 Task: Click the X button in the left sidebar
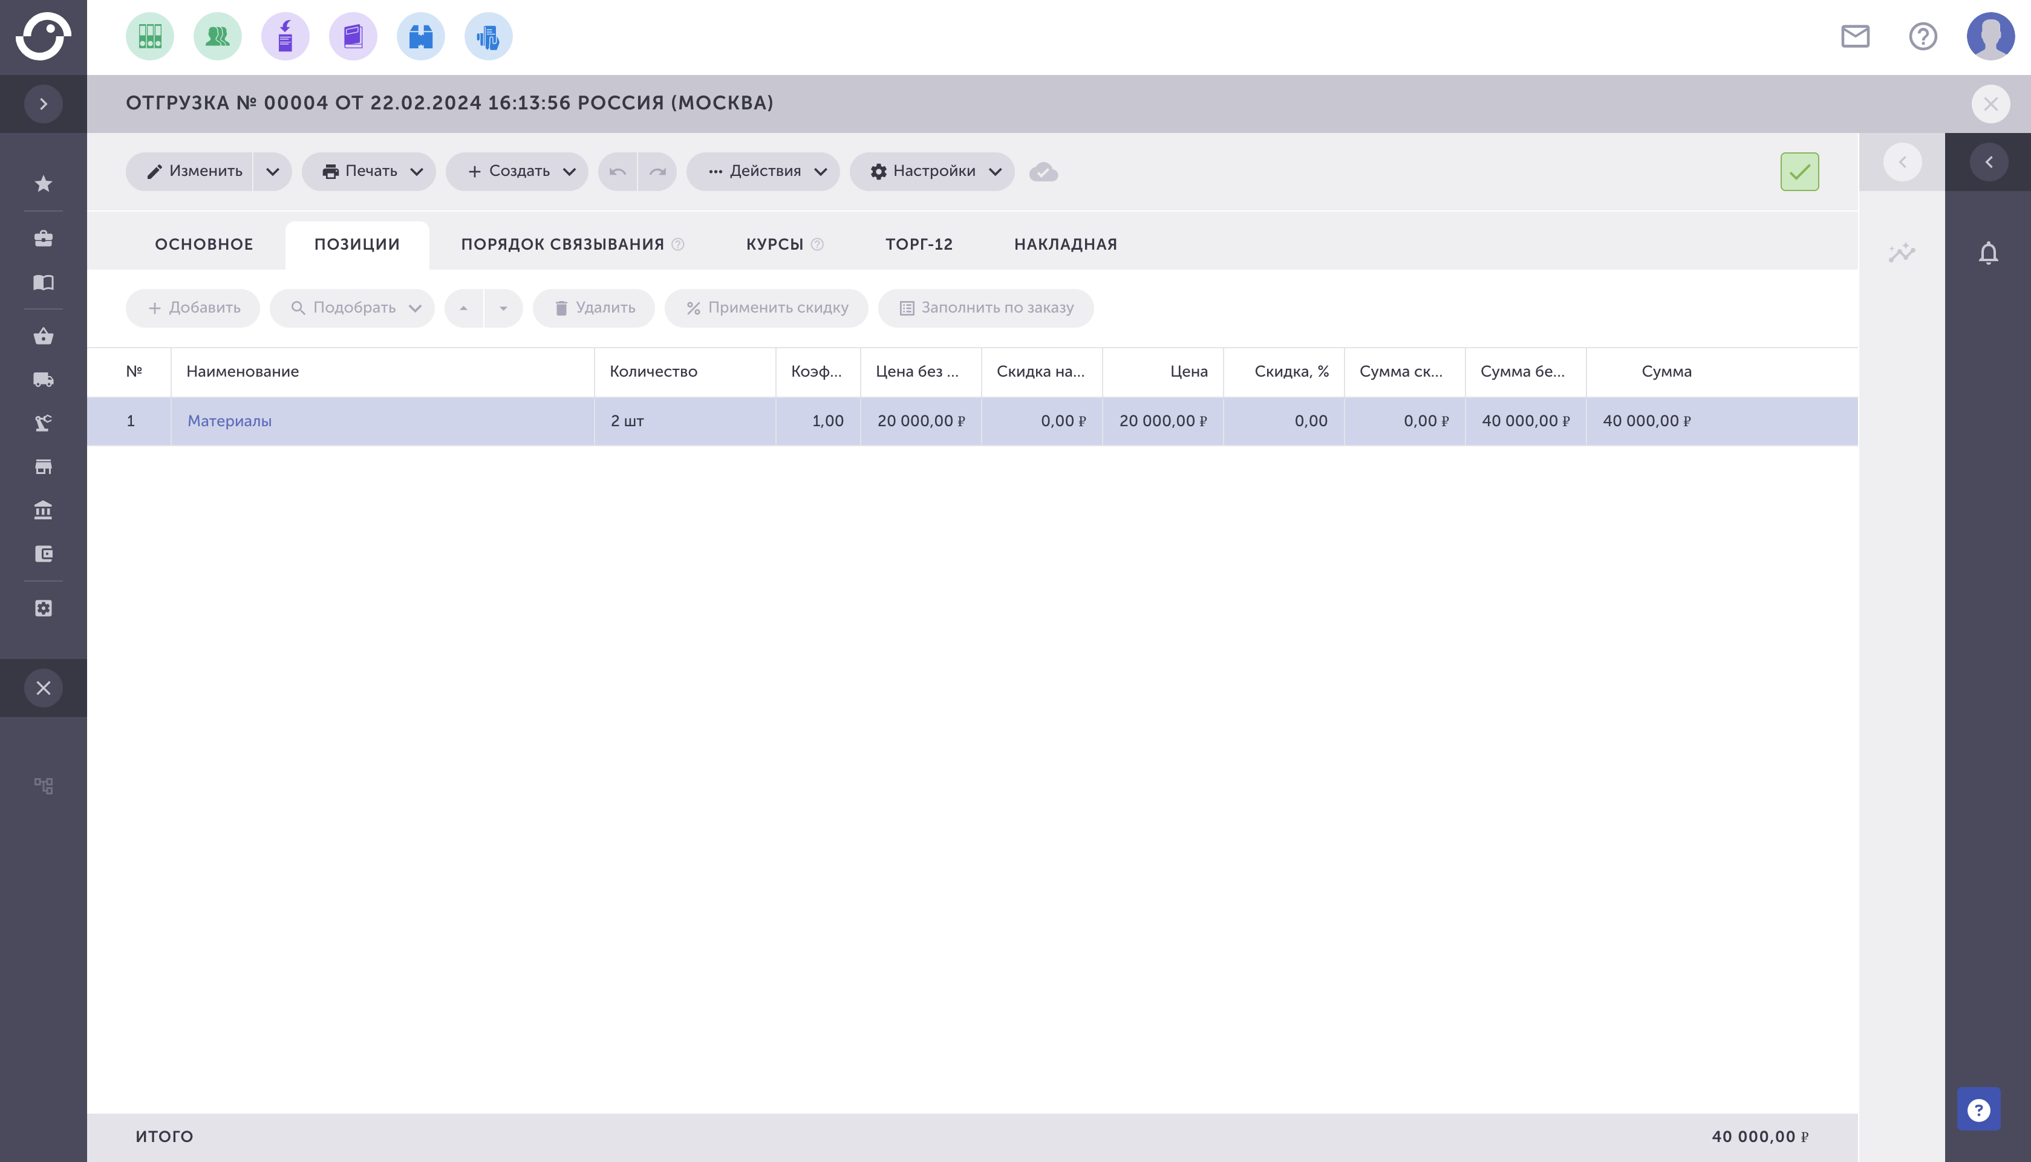pos(43,688)
